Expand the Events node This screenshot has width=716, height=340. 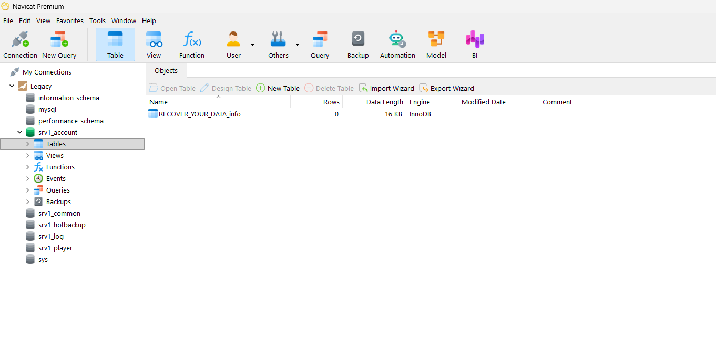pos(28,178)
